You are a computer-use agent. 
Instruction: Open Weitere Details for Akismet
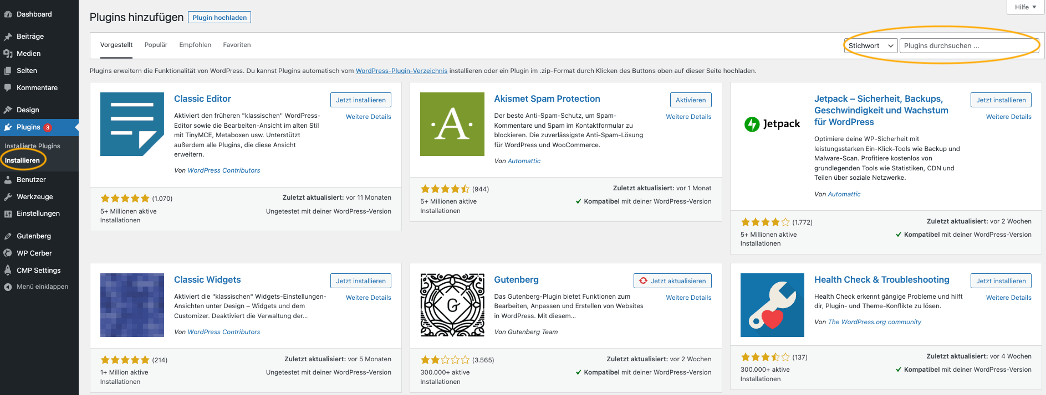[688, 117]
